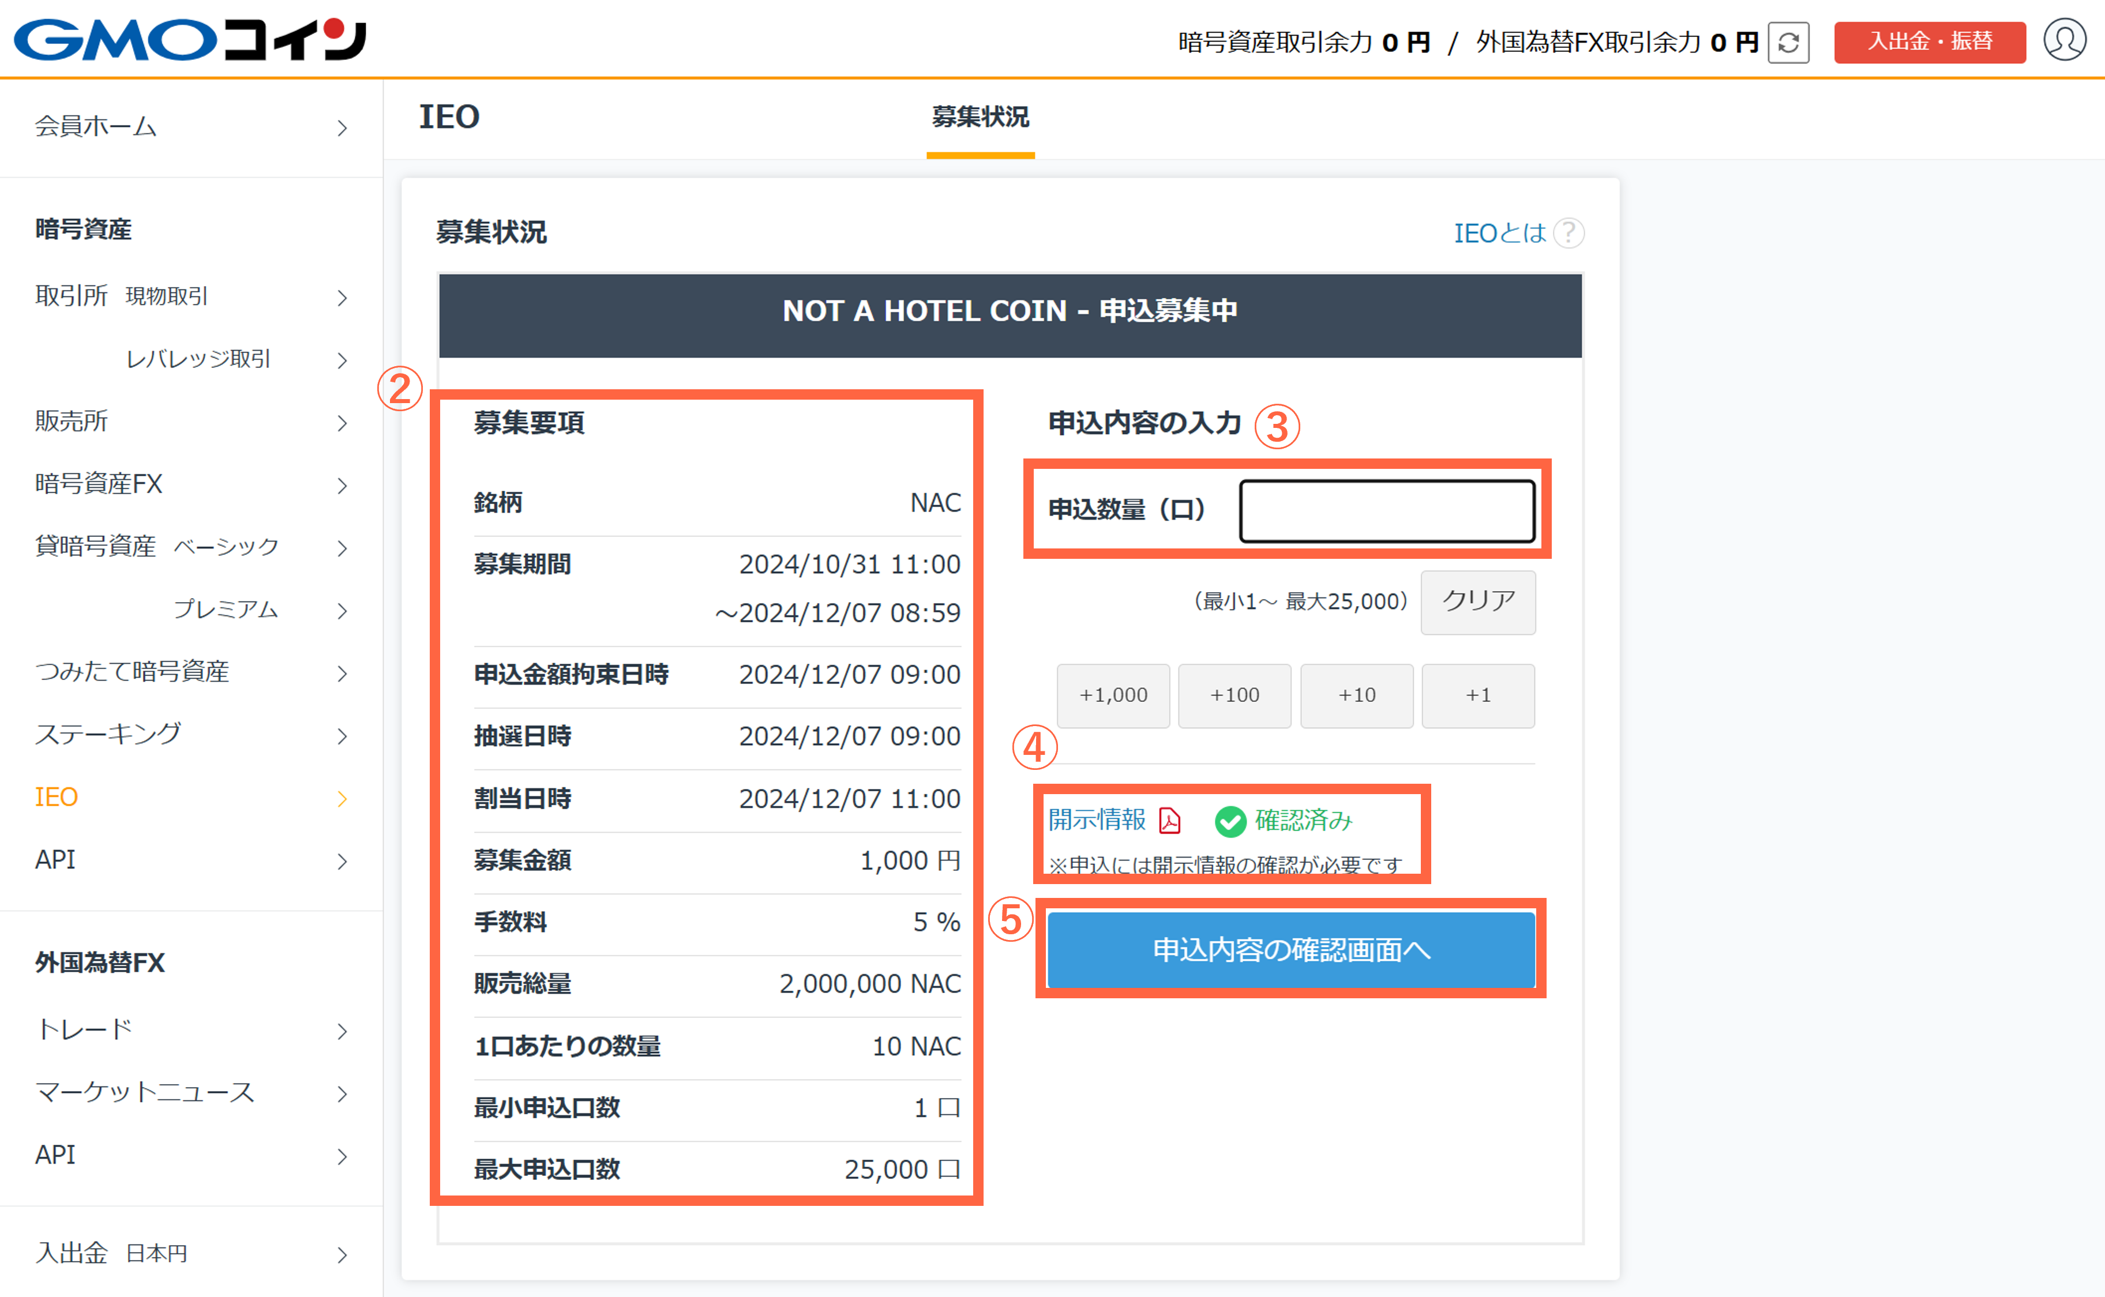
Task: Click chevron next to プレミアム
Action: click(x=342, y=611)
